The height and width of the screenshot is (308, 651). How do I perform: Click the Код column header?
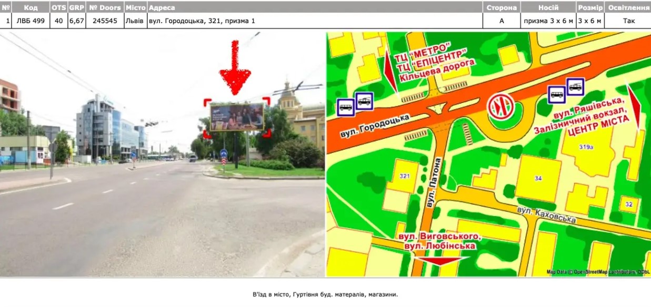pyautogui.click(x=31, y=8)
